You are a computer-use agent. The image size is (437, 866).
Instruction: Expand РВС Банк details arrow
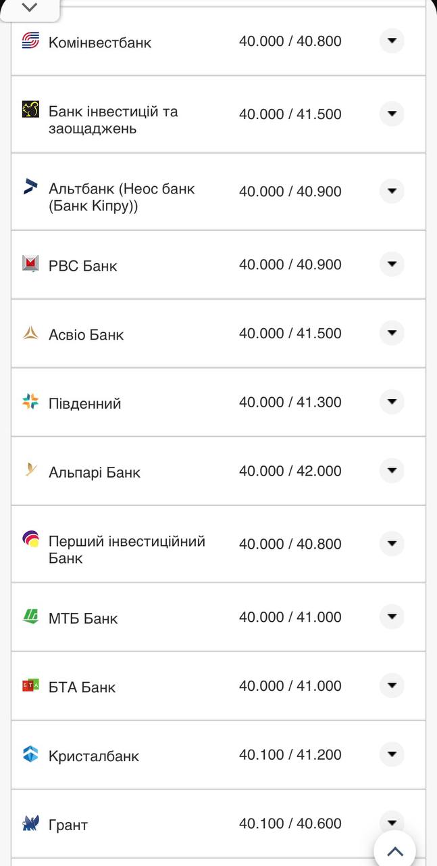coord(392,265)
